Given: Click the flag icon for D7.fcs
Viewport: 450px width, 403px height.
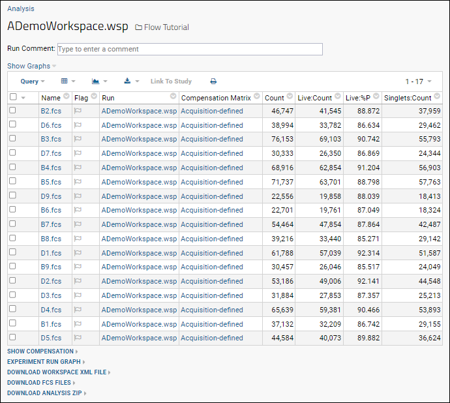Looking at the screenshot, I should click(78, 154).
